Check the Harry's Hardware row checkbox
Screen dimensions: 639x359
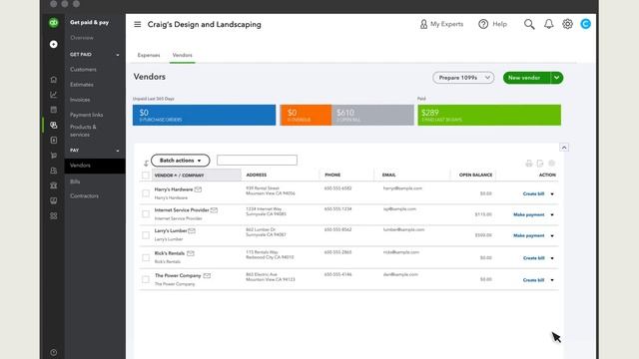146,193
